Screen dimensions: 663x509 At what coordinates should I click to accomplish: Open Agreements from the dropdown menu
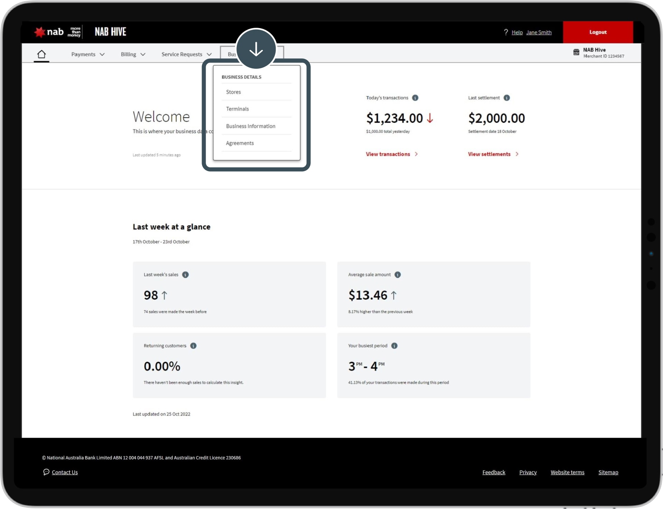240,143
